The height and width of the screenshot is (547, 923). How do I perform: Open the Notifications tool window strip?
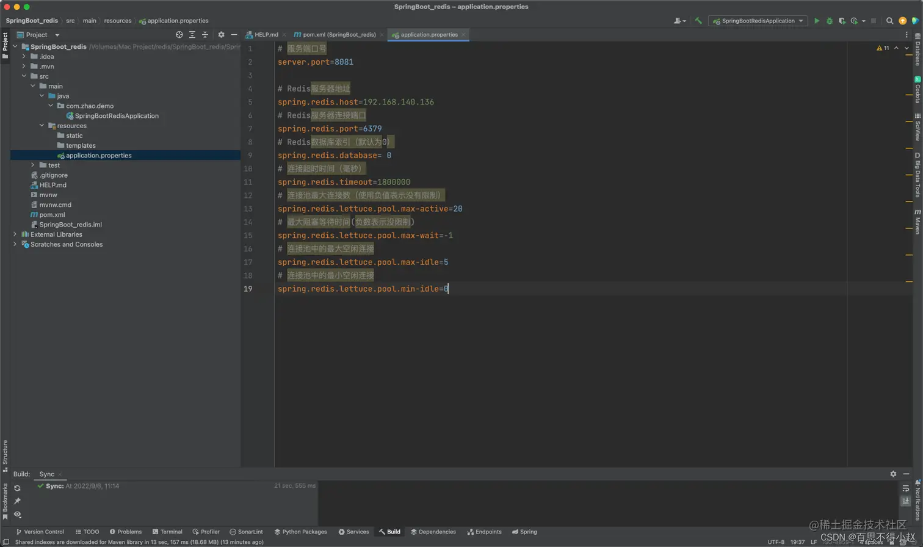click(x=918, y=499)
